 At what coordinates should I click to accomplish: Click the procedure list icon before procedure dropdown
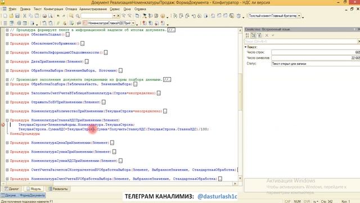pos(79,23)
